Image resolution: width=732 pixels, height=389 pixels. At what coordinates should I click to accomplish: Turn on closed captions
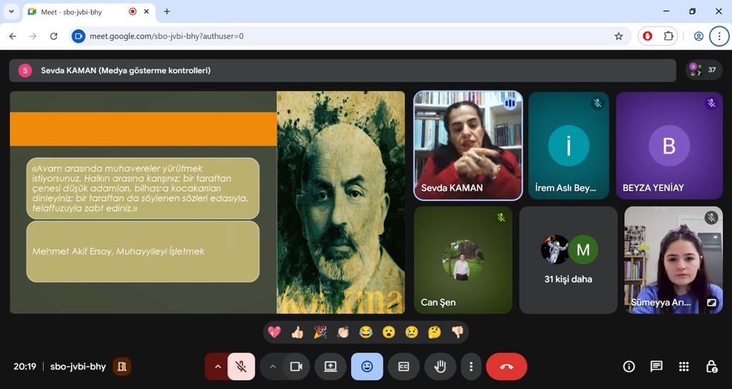404,367
